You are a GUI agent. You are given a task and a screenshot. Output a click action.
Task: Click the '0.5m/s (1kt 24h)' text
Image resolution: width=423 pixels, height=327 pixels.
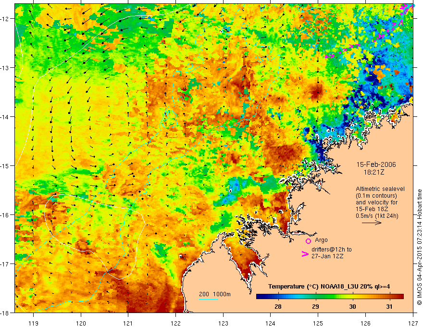377,216
